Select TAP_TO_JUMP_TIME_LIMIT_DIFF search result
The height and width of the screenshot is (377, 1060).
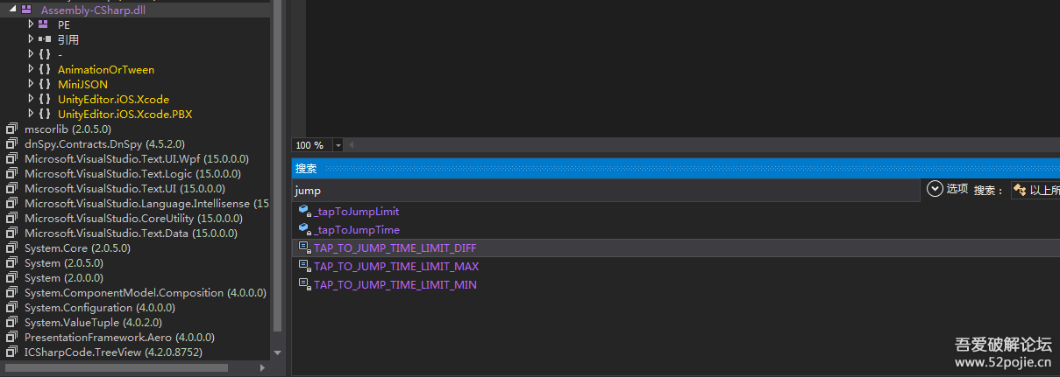tap(395, 248)
